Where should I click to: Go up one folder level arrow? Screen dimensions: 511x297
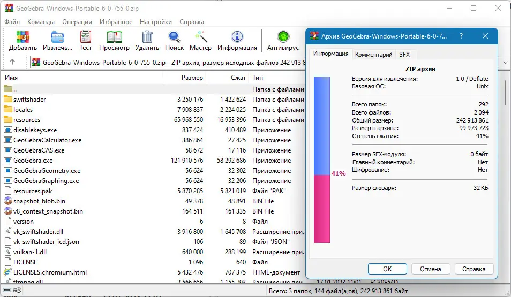point(12,62)
